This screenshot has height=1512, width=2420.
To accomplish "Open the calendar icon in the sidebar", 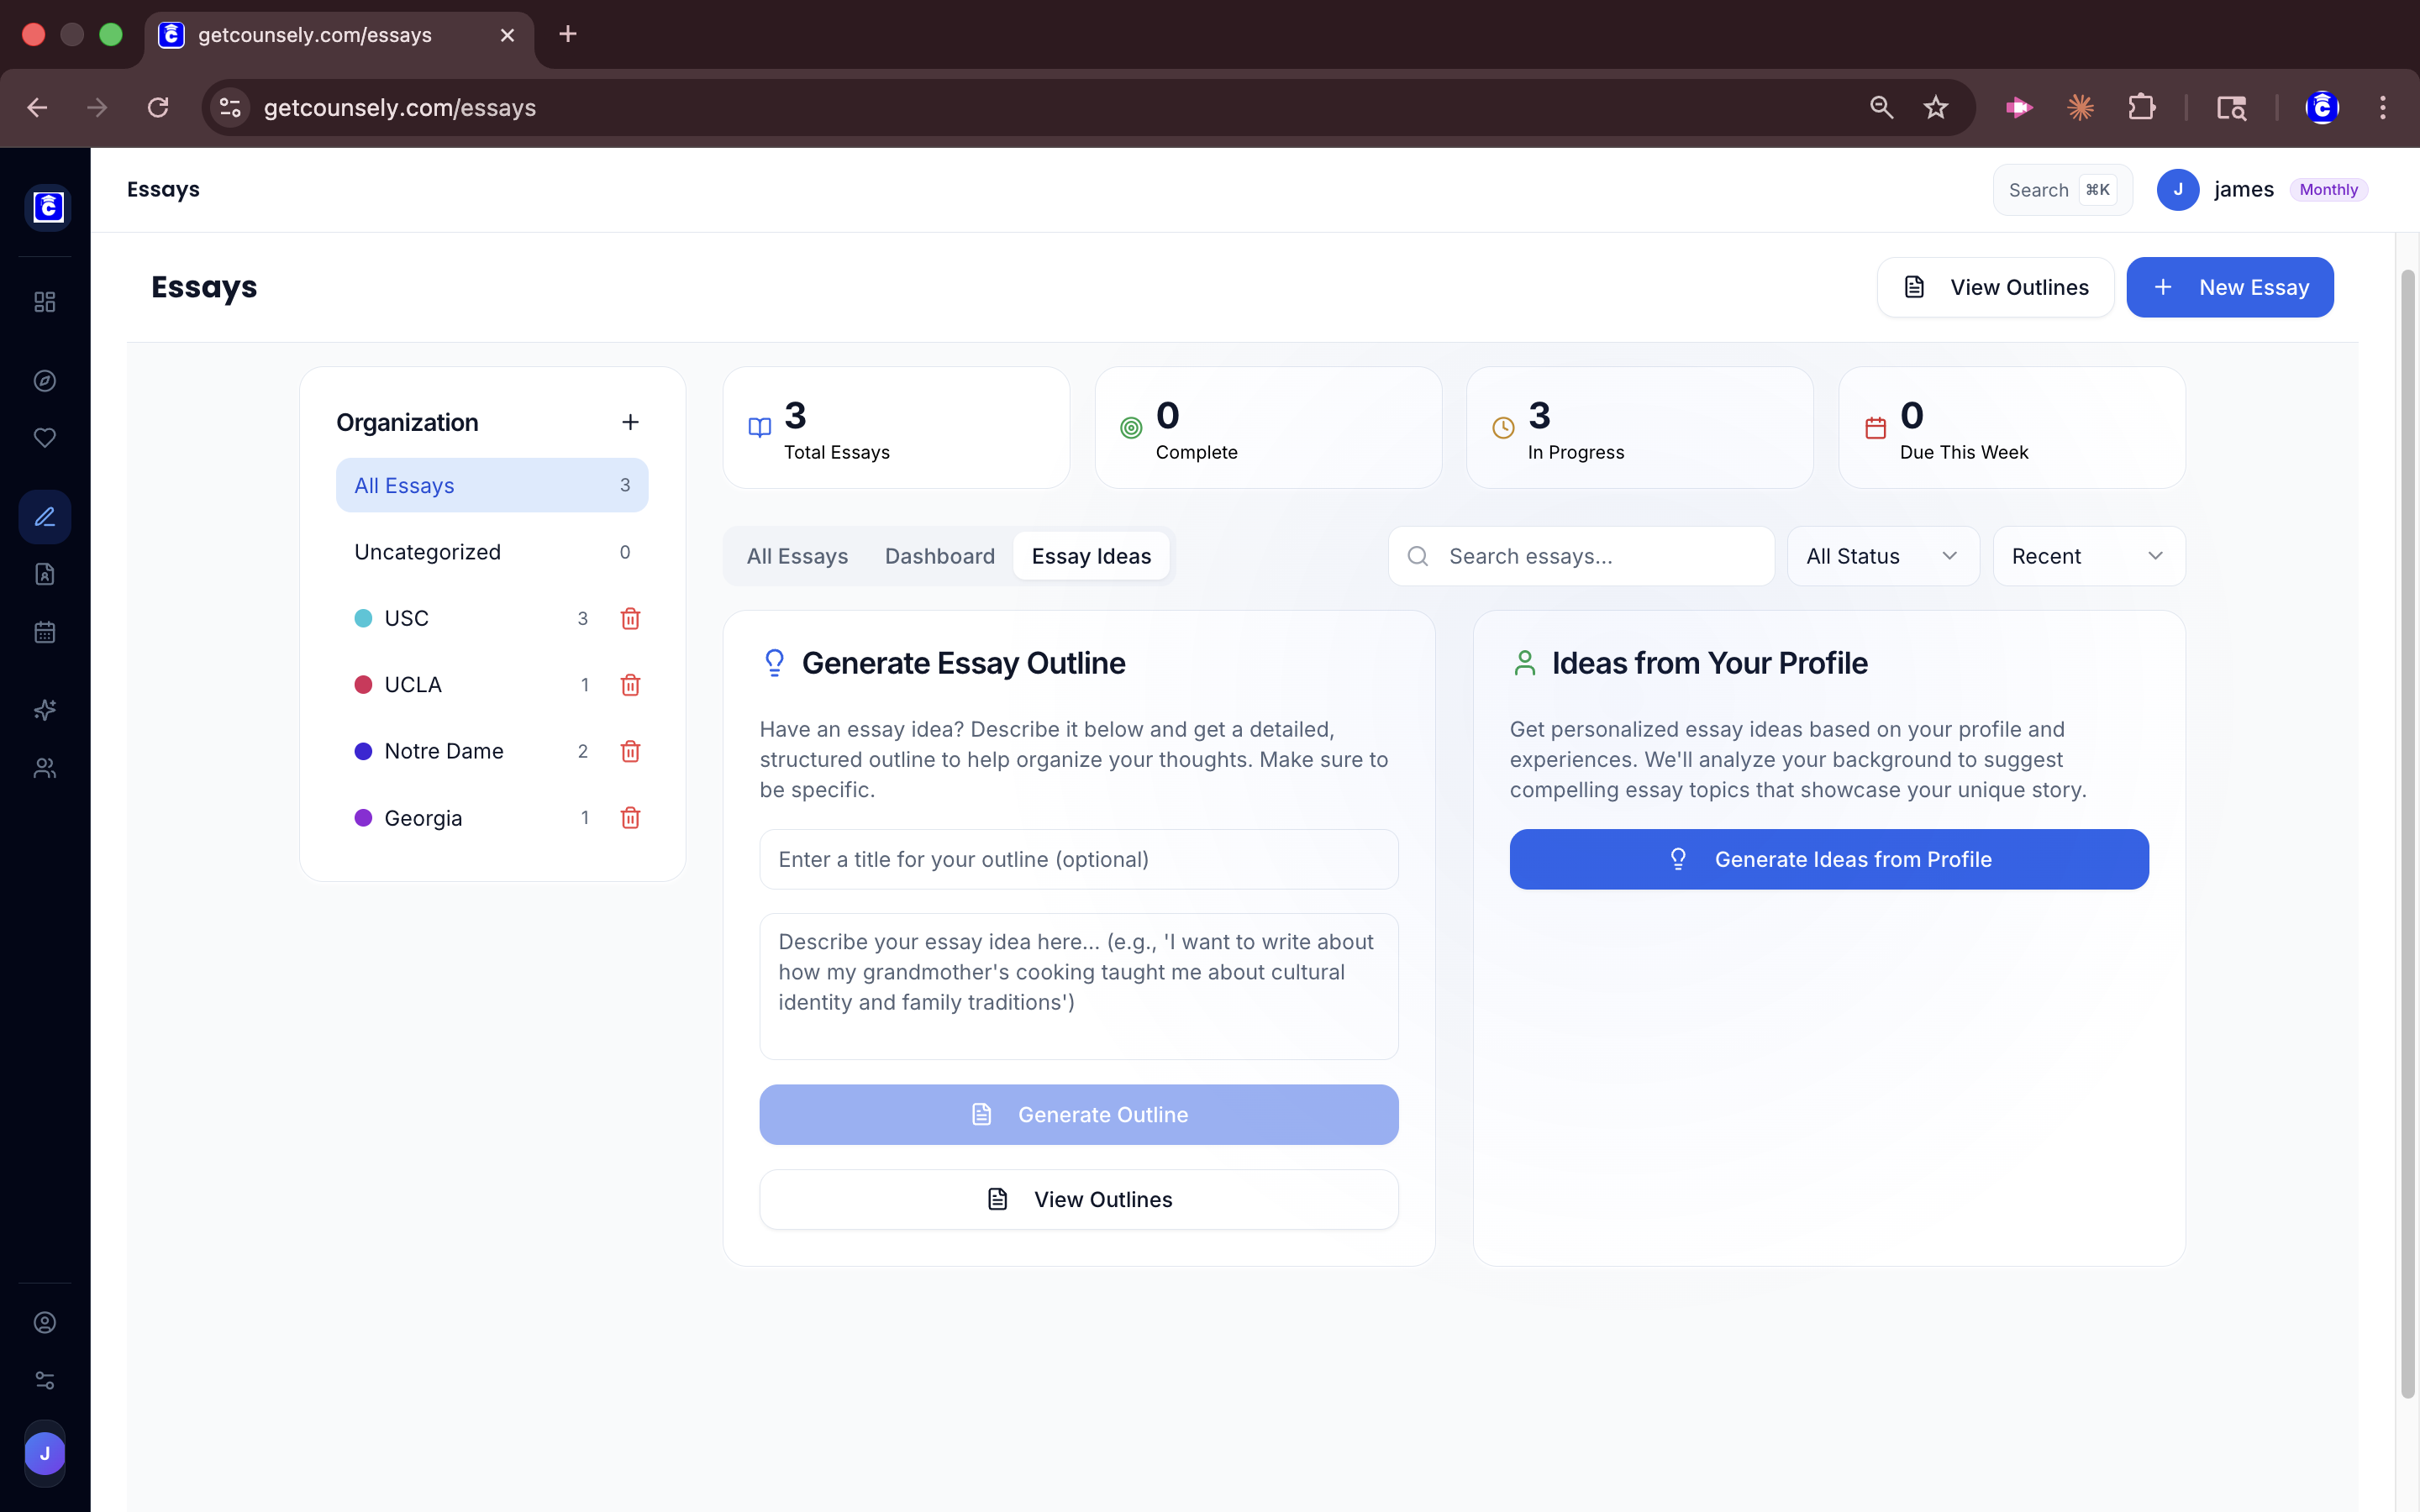I will point(44,631).
